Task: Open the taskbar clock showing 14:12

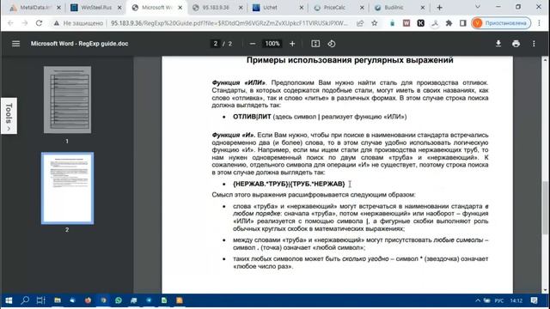Action: click(516, 300)
